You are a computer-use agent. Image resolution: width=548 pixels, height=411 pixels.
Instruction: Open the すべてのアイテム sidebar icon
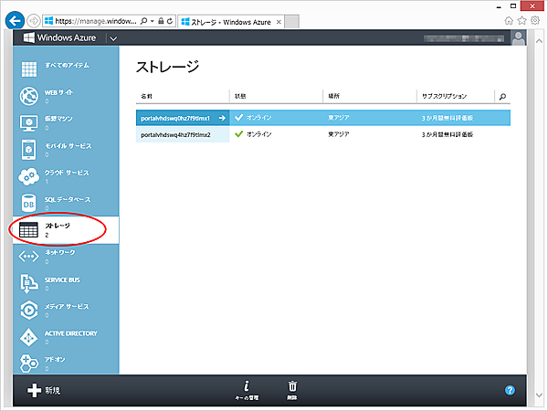[28, 68]
